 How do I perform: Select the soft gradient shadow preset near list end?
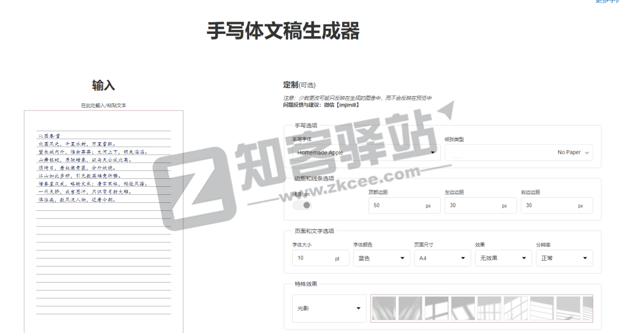567,308
